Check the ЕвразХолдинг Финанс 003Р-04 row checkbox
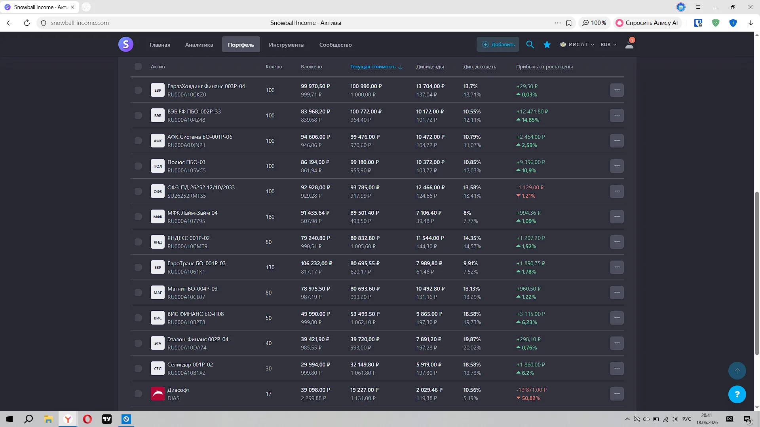Image resolution: width=760 pixels, height=427 pixels. coord(138,90)
